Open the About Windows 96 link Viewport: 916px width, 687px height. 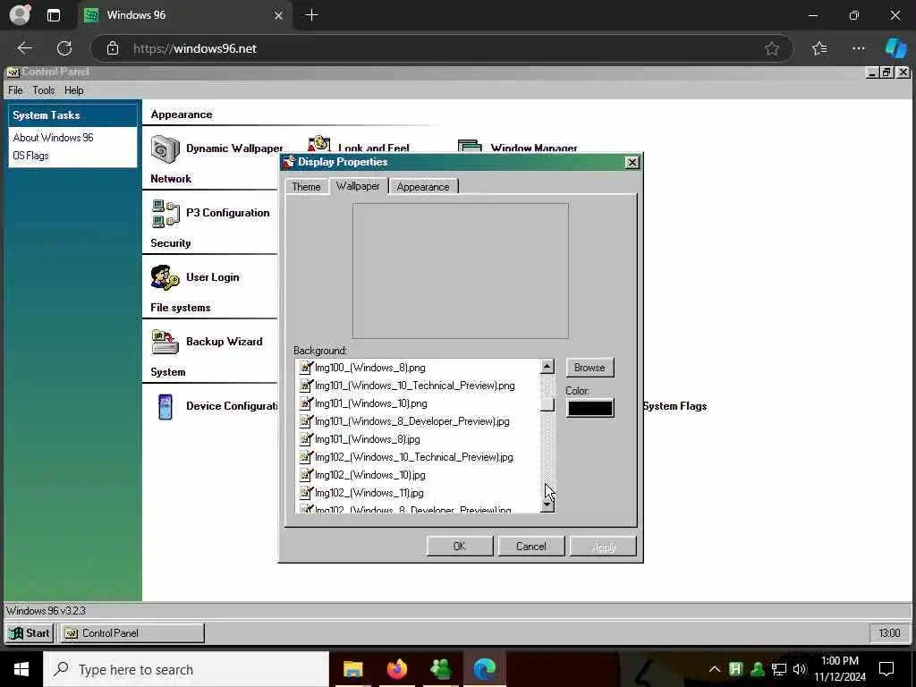tap(53, 137)
